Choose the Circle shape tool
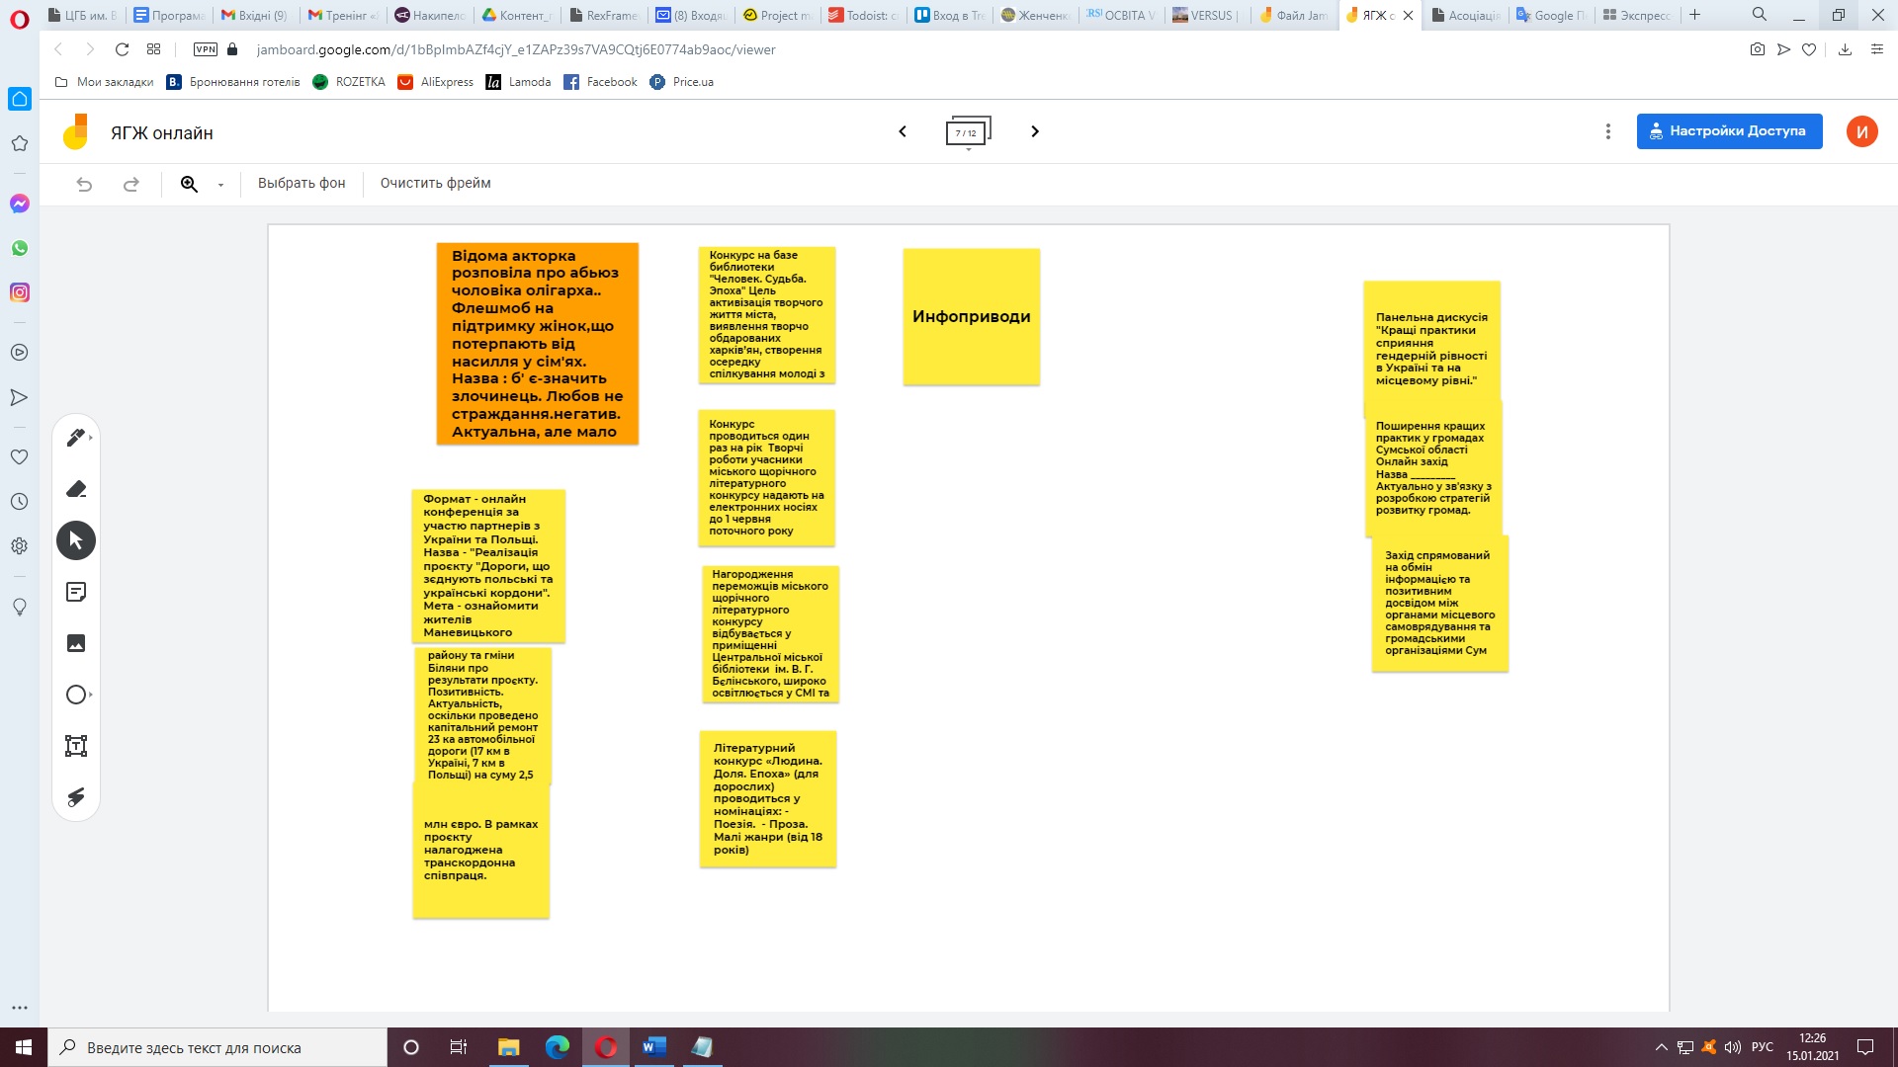Screen dimensions: 1898x1067 75,695
